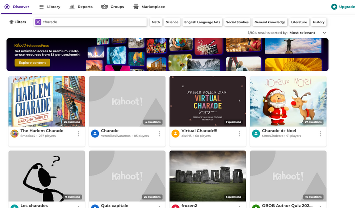Click inside the charade search field
This screenshot has width=355, height=208.
click(90, 22)
